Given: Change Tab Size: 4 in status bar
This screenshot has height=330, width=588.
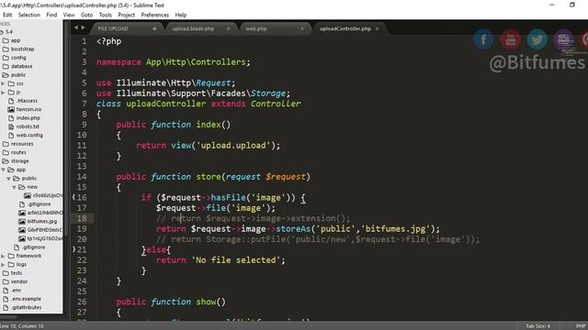Looking at the screenshot, I should (x=537, y=326).
